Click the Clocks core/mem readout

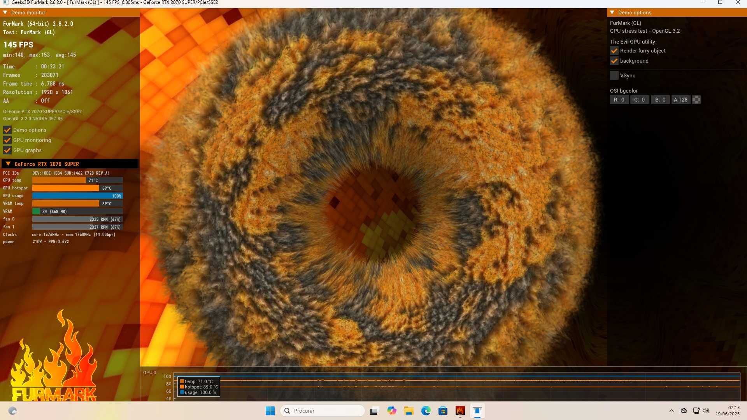(x=74, y=234)
